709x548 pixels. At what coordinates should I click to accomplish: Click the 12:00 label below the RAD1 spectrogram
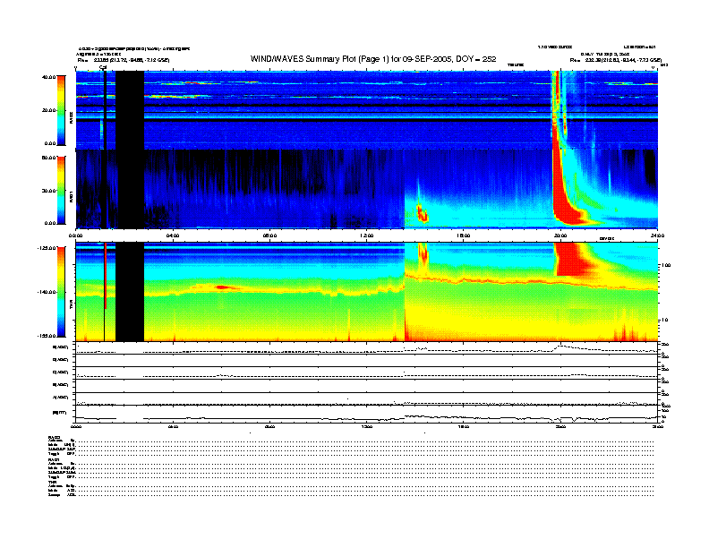[367, 235]
